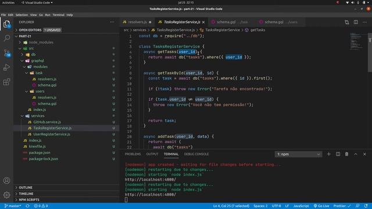Open the Source Control view
Image resolution: width=372 pixels, height=209 pixels.
(6, 53)
